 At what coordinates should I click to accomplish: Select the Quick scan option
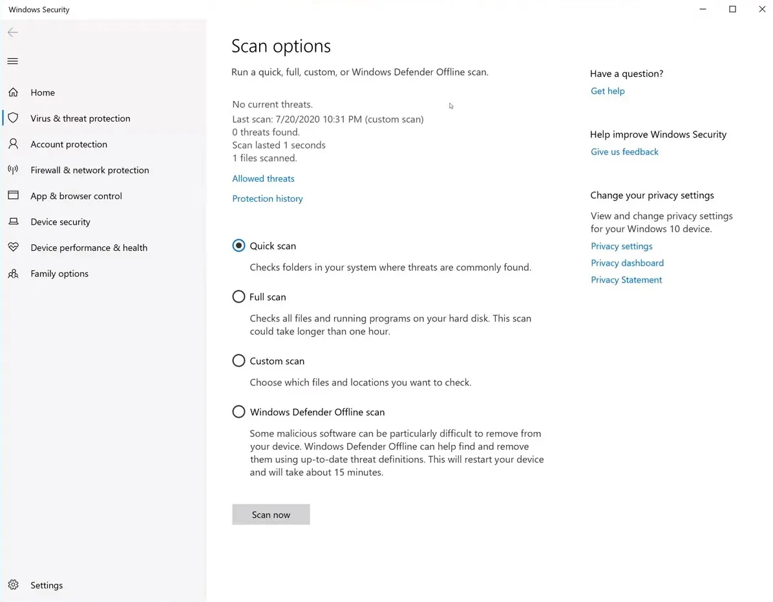point(238,246)
